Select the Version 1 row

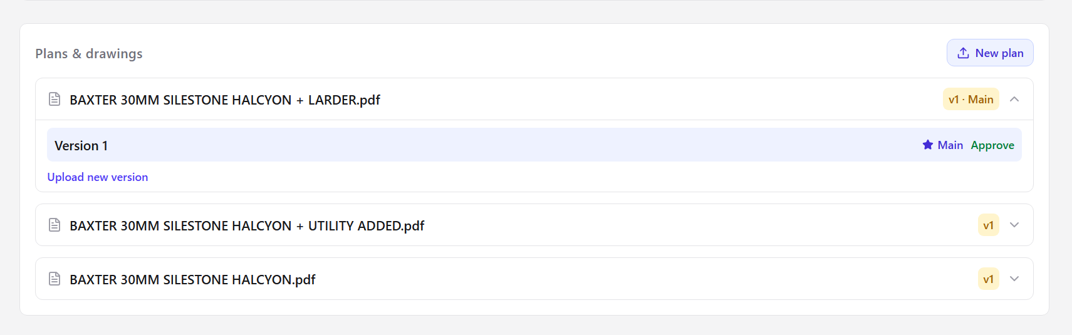(534, 145)
